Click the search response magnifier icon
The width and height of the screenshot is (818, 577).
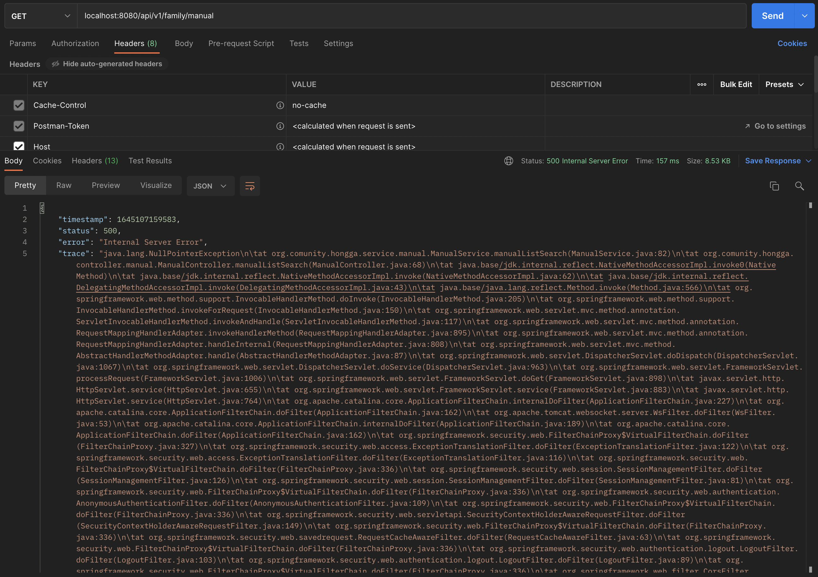click(x=799, y=186)
